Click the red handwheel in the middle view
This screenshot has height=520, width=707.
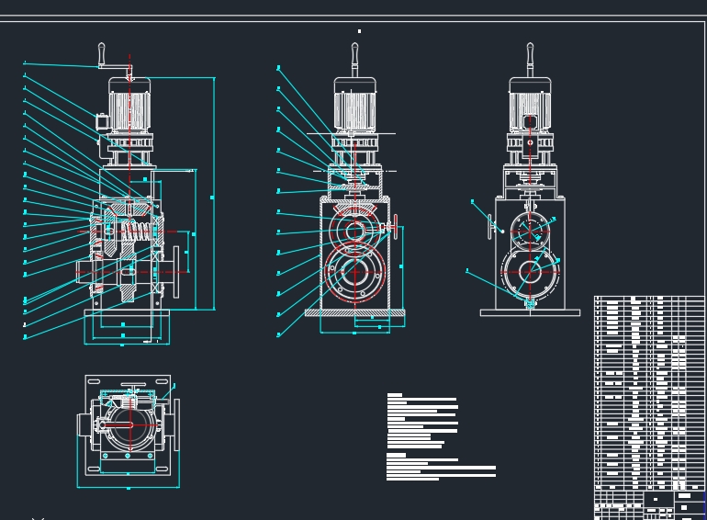tap(395, 227)
